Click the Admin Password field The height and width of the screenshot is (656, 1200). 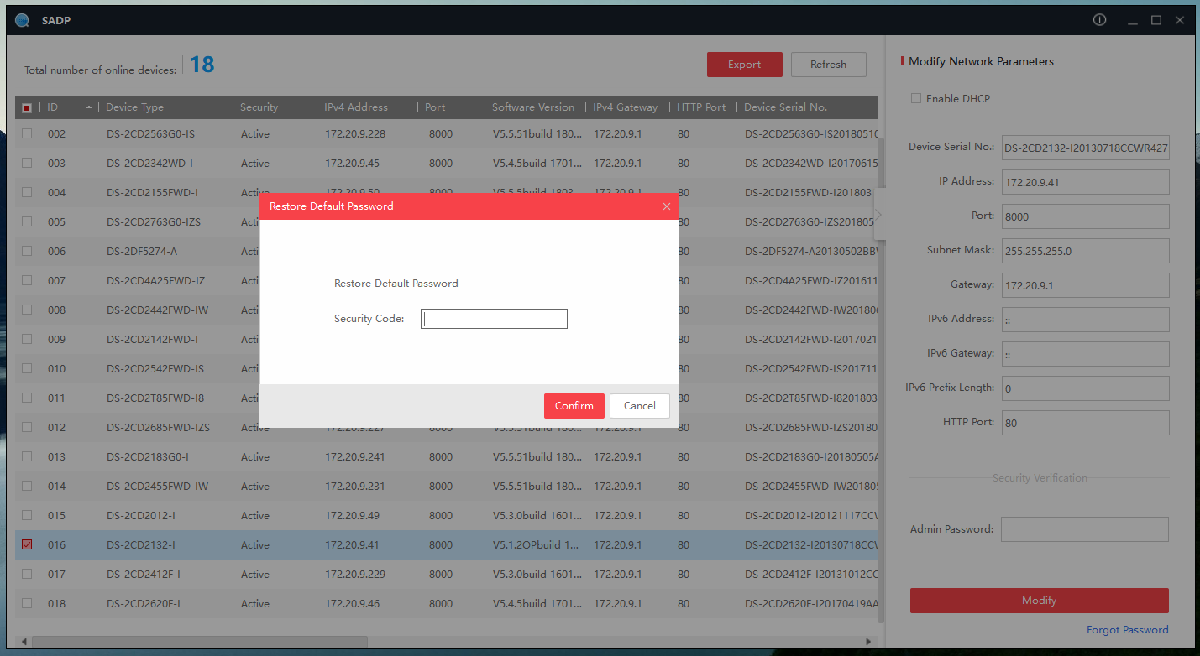point(1085,529)
